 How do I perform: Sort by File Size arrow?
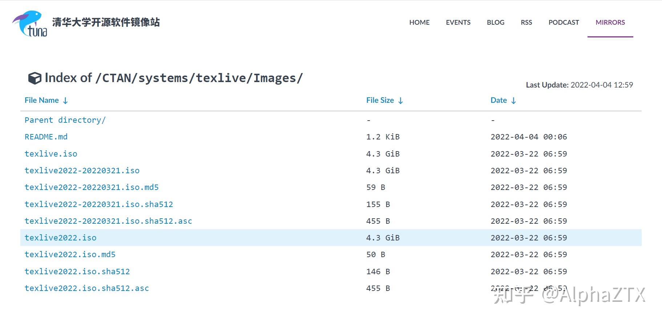point(400,101)
